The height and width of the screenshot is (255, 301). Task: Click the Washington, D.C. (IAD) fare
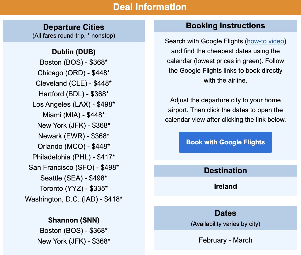click(73, 199)
